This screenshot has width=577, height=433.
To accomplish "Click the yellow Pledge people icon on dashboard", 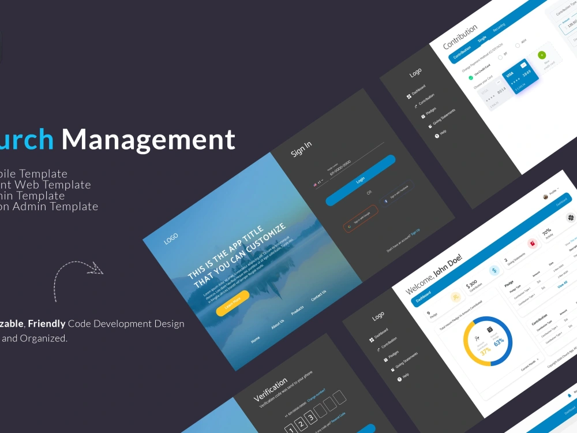I will click(x=456, y=297).
